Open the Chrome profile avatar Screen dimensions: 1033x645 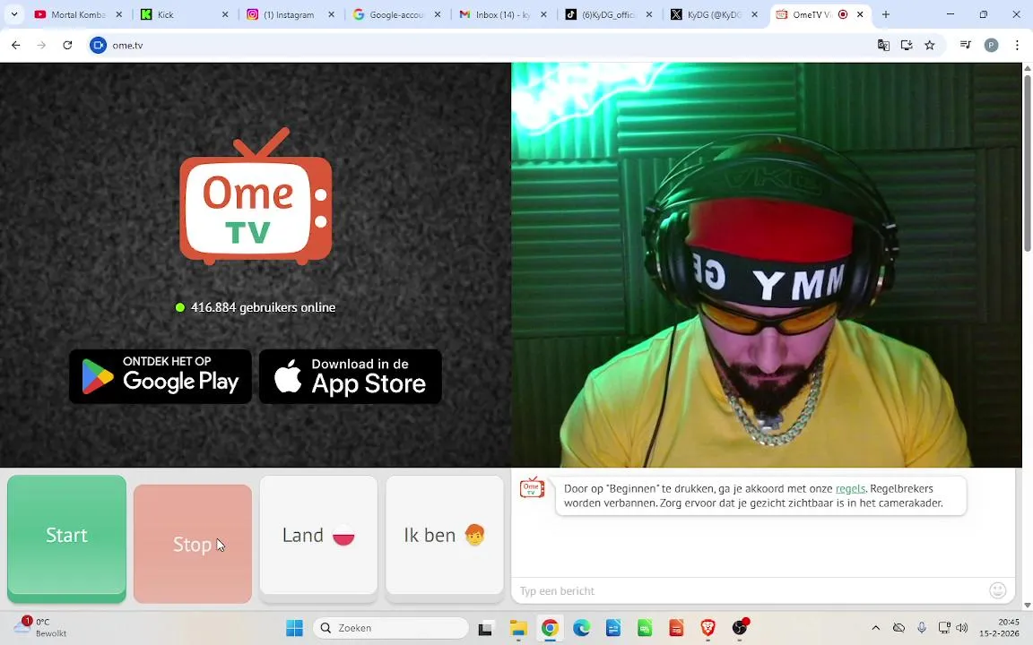pos(992,45)
